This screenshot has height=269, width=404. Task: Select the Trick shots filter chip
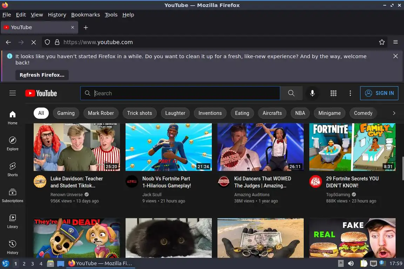pos(140,113)
